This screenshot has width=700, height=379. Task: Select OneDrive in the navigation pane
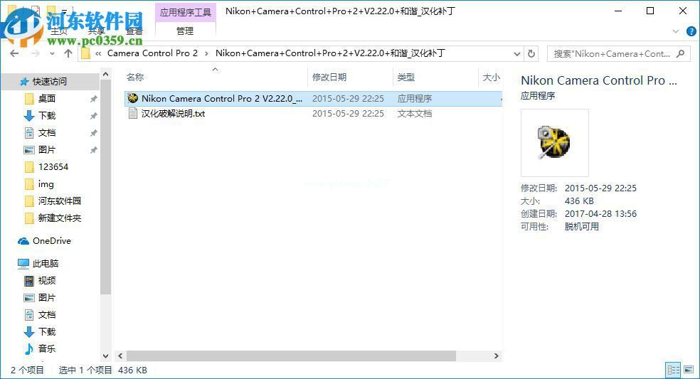pos(51,240)
